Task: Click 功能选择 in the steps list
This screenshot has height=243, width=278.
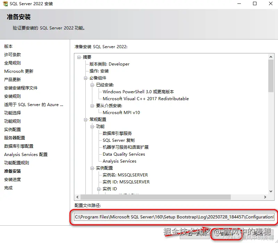Action: (x=12, y=113)
